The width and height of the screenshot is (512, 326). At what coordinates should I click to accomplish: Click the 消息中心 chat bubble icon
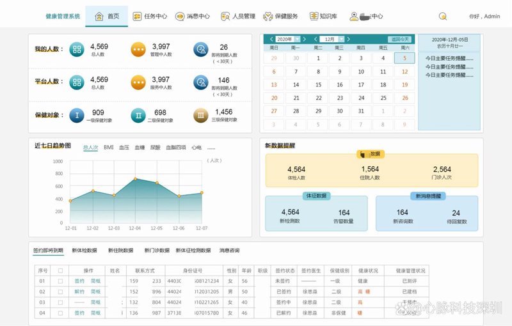[x=180, y=17]
